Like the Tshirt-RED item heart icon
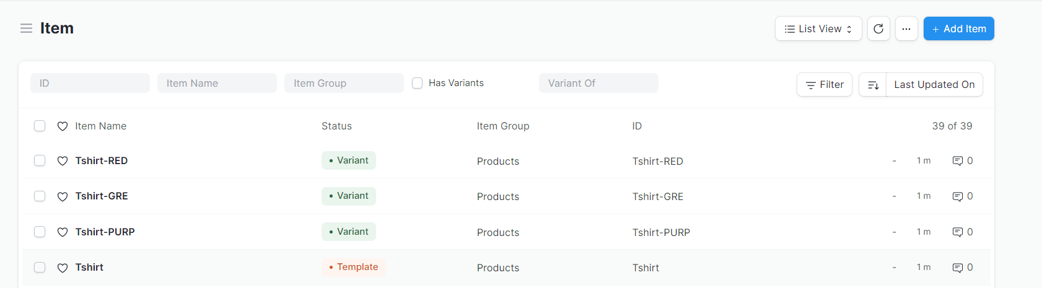Image resolution: width=1042 pixels, height=288 pixels. [63, 161]
